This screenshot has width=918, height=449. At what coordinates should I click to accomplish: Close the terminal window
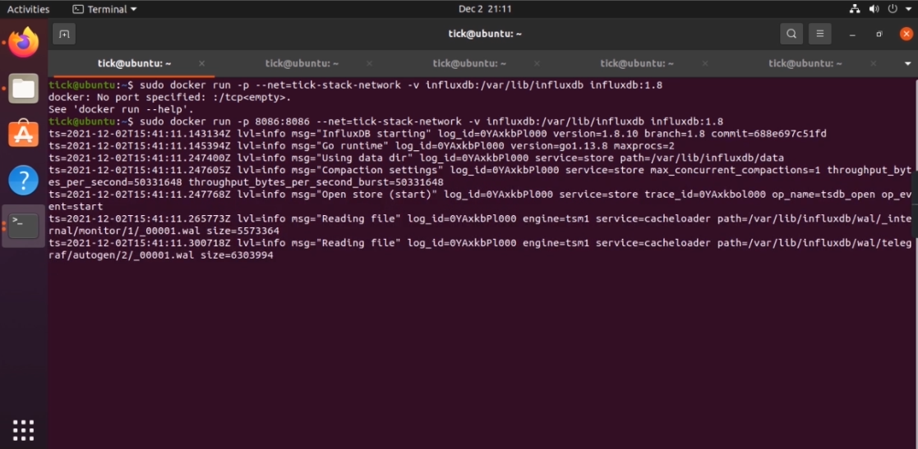906,34
